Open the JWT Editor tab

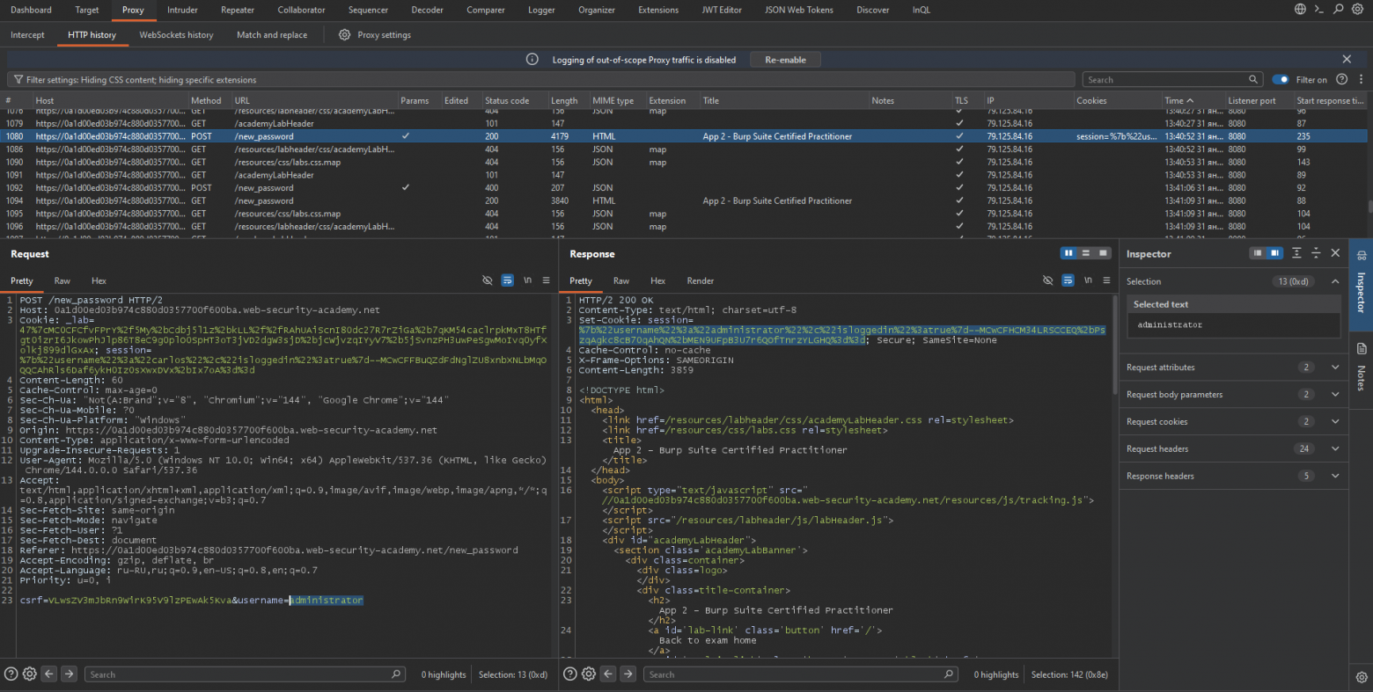tap(722, 10)
